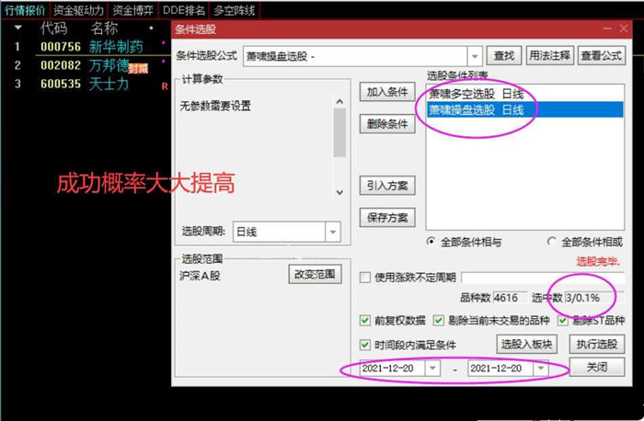This screenshot has width=644, height=421.
Task: Toggle the 剔除当前未交易的品种 checkbox
Action: point(439,321)
